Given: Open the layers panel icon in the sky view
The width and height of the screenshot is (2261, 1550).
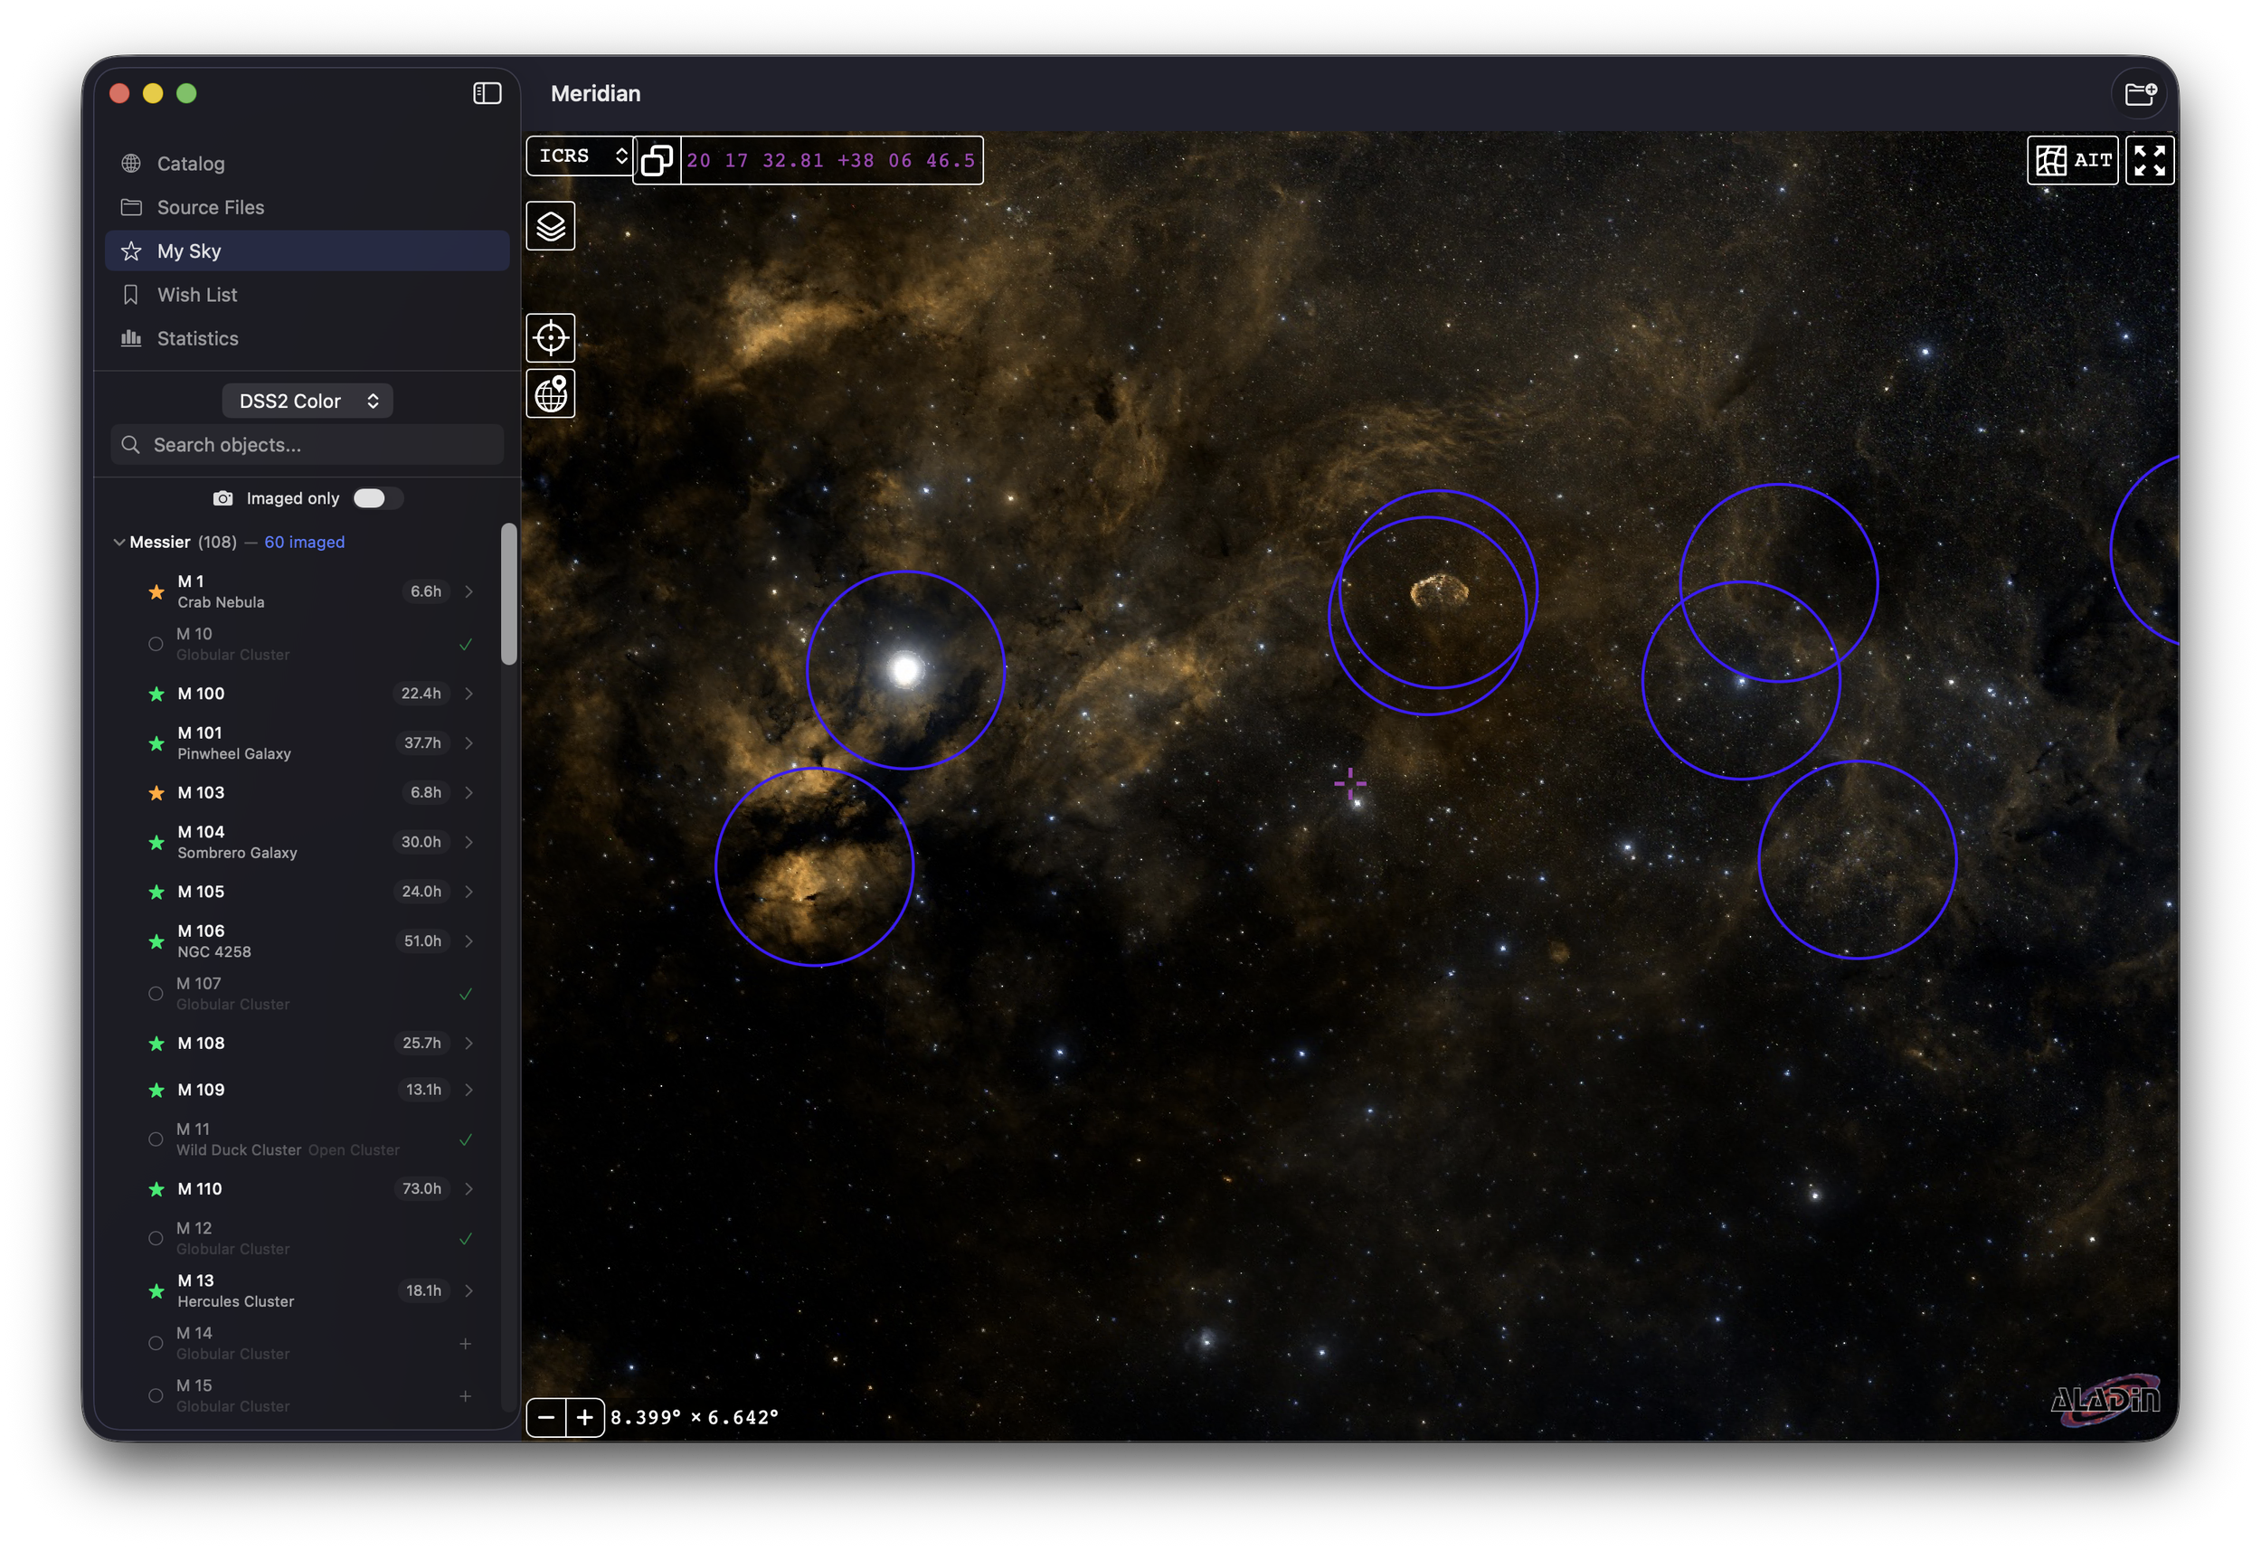Looking at the screenshot, I should pos(550,226).
